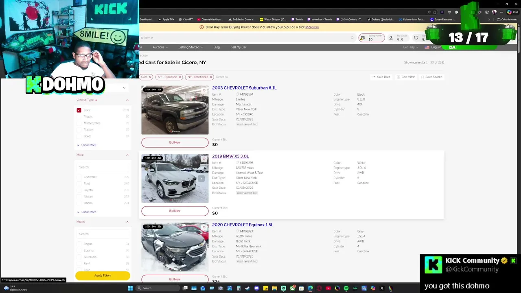Check the Ford make checkbox

[79, 184]
